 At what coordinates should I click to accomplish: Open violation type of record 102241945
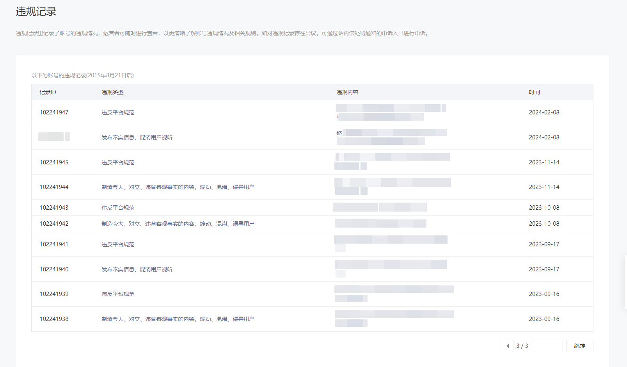(118, 162)
